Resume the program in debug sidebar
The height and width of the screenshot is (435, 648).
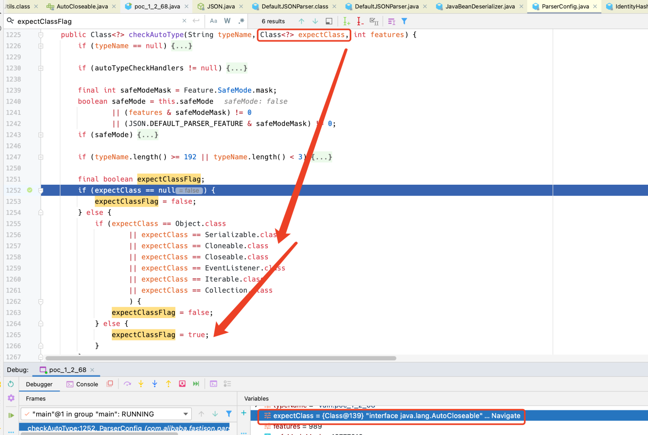11,415
